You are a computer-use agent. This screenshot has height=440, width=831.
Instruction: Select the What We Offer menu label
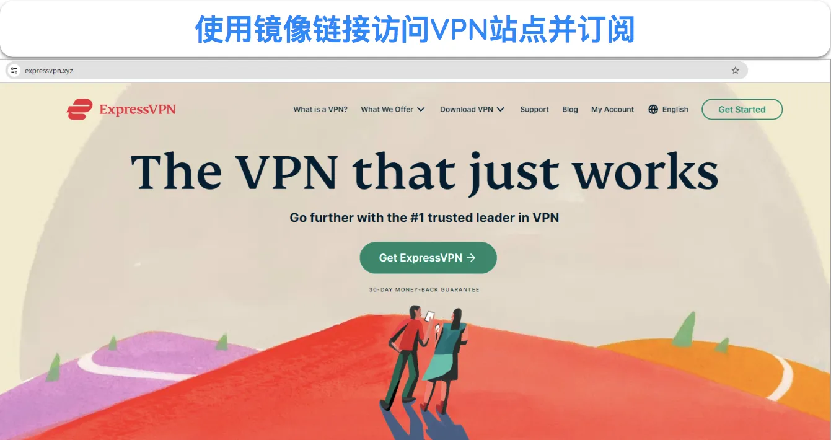(x=387, y=110)
